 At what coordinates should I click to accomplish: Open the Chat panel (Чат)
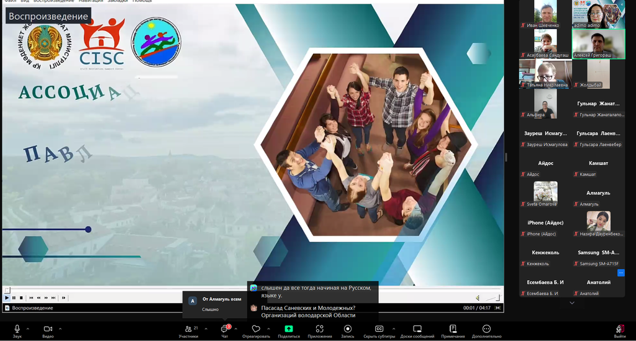tap(225, 330)
